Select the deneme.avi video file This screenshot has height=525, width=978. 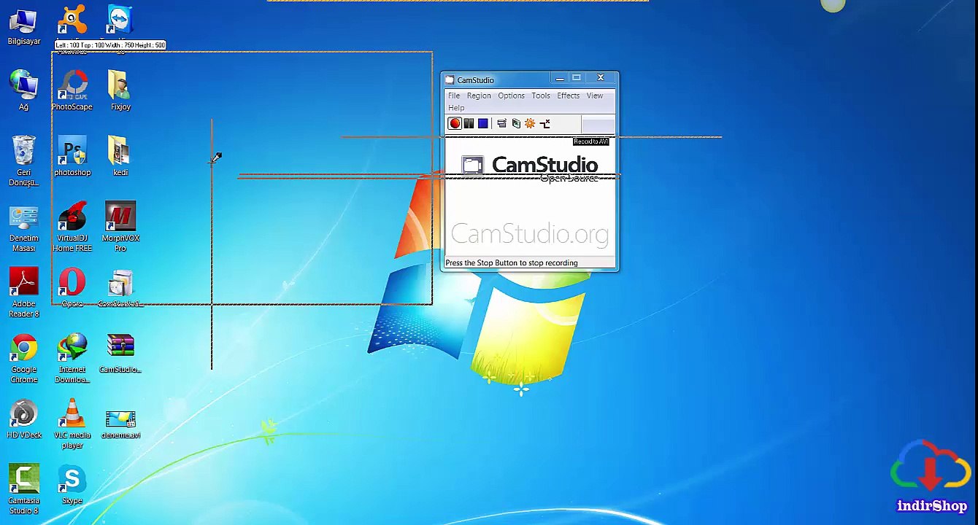click(x=120, y=424)
